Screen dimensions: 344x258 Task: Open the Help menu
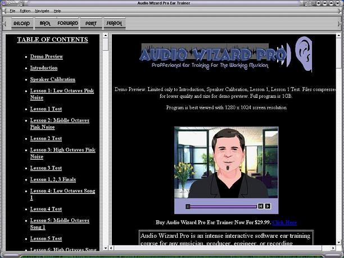(57, 11)
